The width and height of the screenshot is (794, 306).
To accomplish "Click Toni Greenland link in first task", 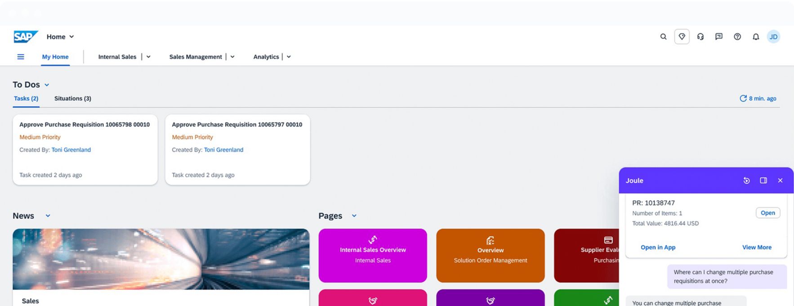I will pyautogui.click(x=71, y=150).
